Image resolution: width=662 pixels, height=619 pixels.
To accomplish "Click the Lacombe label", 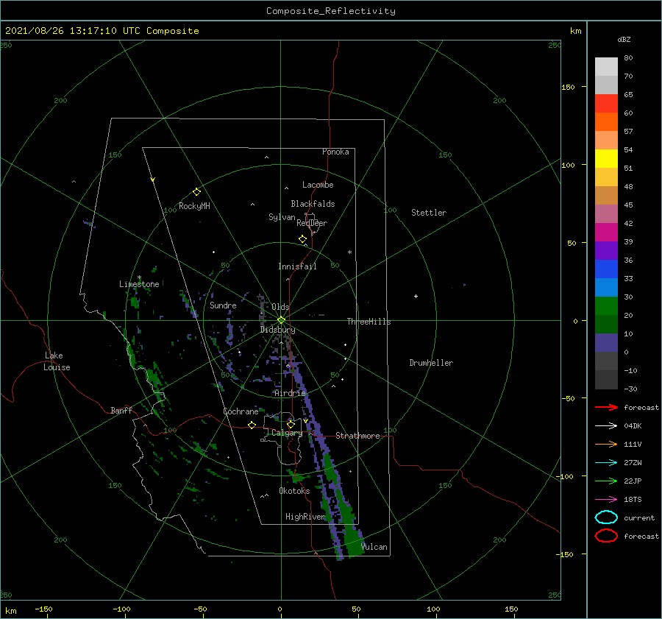I will 318,185.
